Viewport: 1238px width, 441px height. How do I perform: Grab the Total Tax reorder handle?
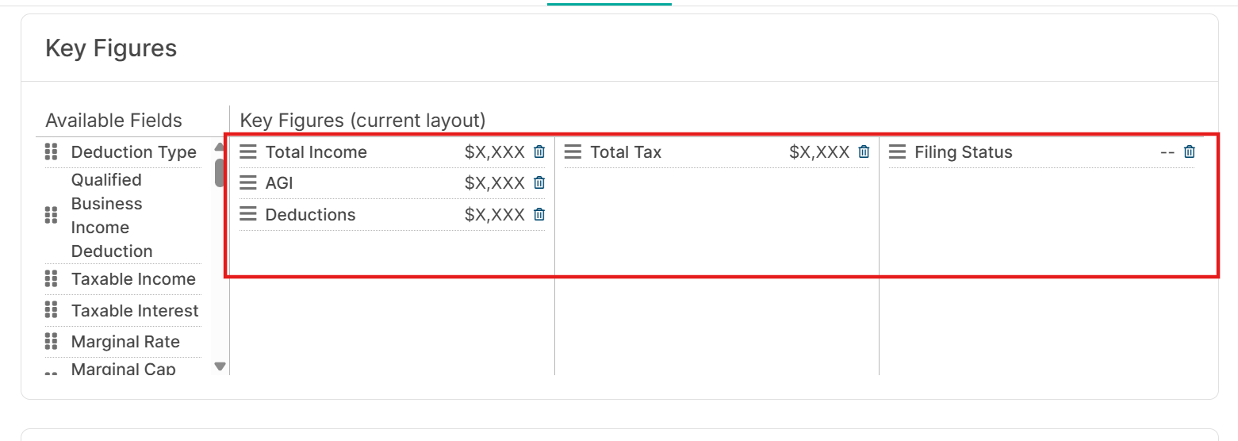click(573, 151)
